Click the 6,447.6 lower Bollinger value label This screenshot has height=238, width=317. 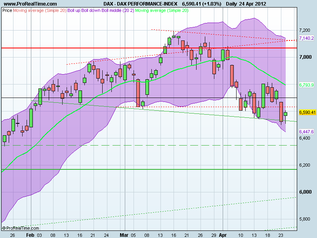click(x=306, y=132)
